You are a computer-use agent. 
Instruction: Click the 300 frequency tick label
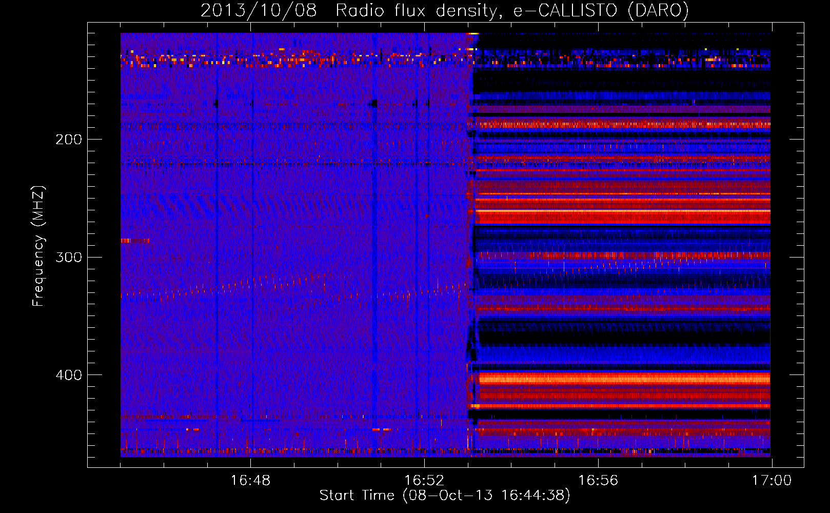(69, 257)
